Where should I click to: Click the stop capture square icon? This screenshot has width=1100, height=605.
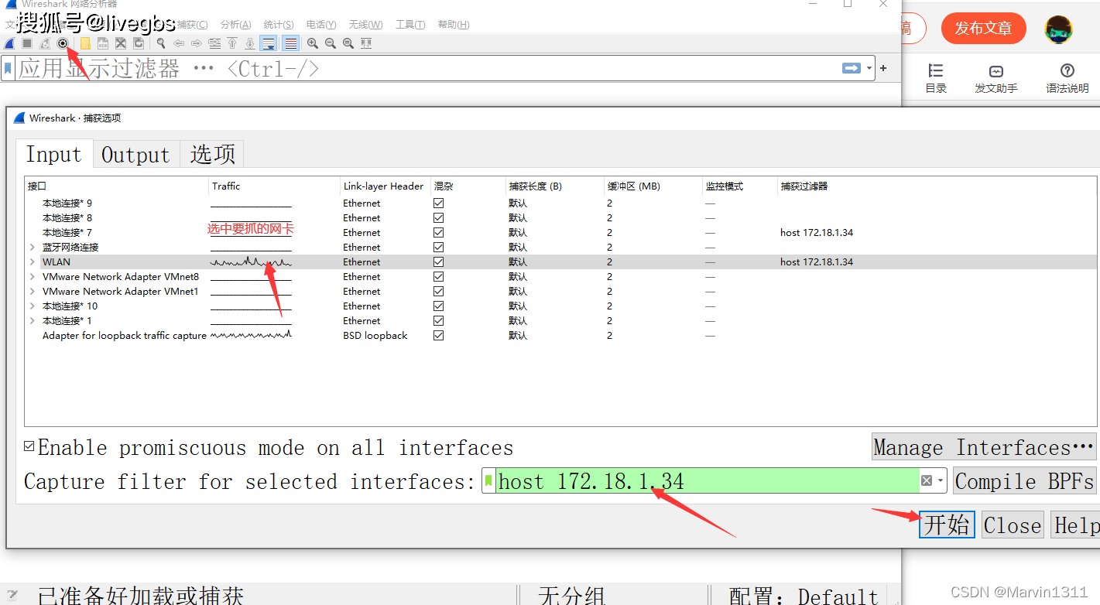[27, 43]
